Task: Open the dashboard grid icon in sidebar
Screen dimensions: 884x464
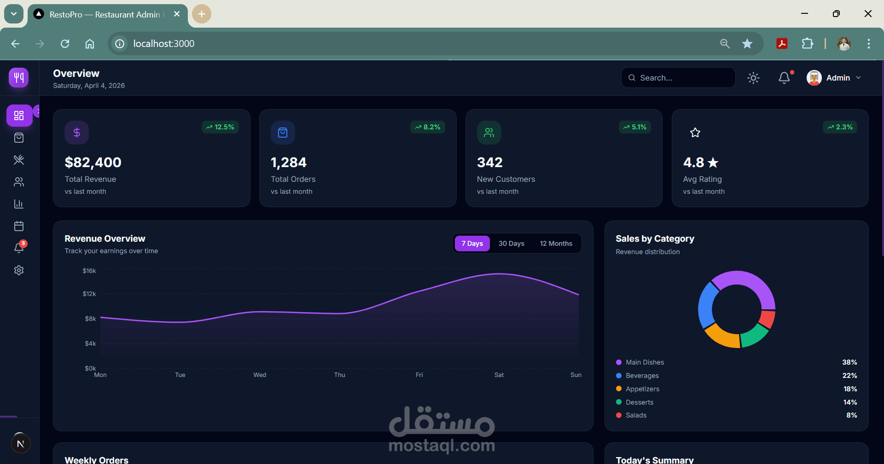Action: 19,116
